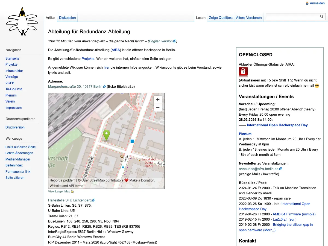Click Make a Donation map link
The height and width of the screenshot is (246, 328).
point(142,180)
